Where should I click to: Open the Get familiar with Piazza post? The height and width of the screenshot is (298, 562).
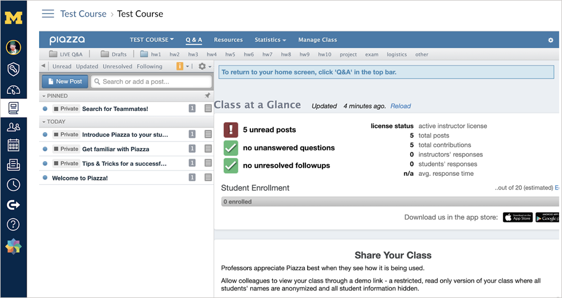pyautogui.click(x=116, y=149)
